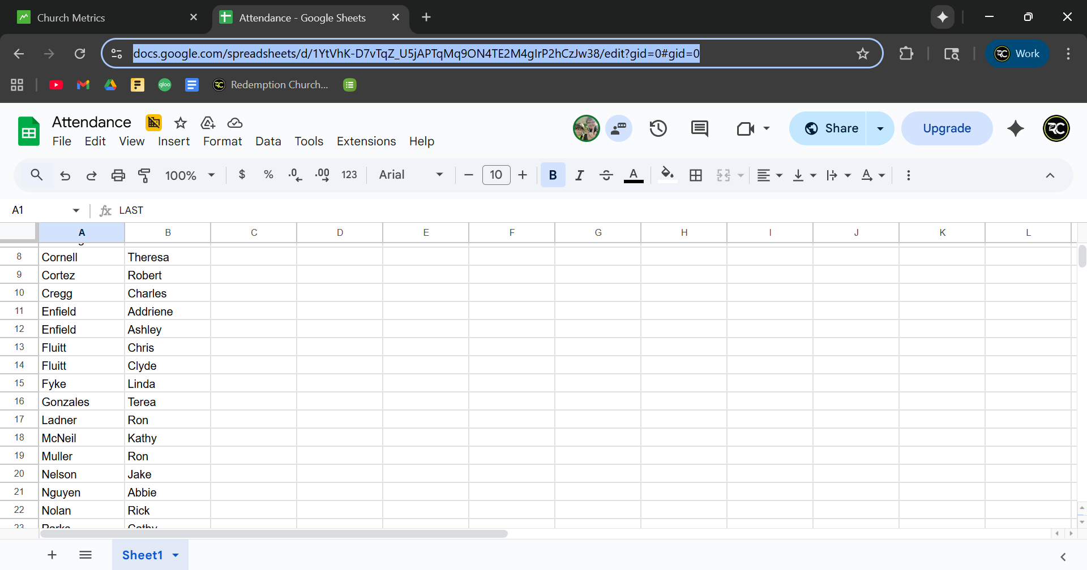Viewport: 1087px width, 570px height.
Task: Expand the Share options arrow
Action: point(880,128)
